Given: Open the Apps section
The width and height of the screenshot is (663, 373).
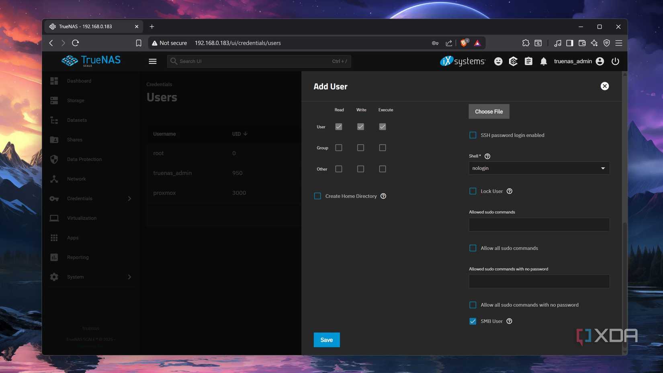Looking at the screenshot, I should coord(73,238).
